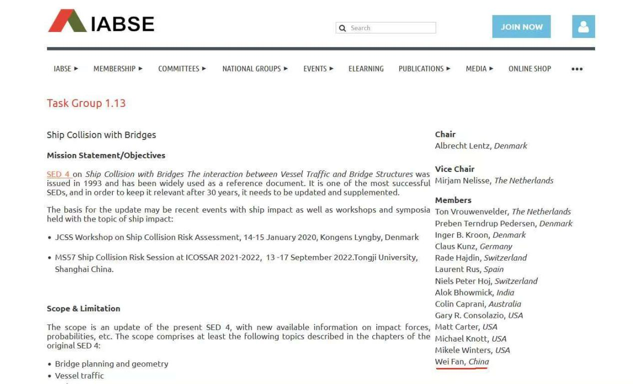Open the three-dot more menu
Image resolution: width=633 pixels, height=384 pixels.
(x=577, y=69)
